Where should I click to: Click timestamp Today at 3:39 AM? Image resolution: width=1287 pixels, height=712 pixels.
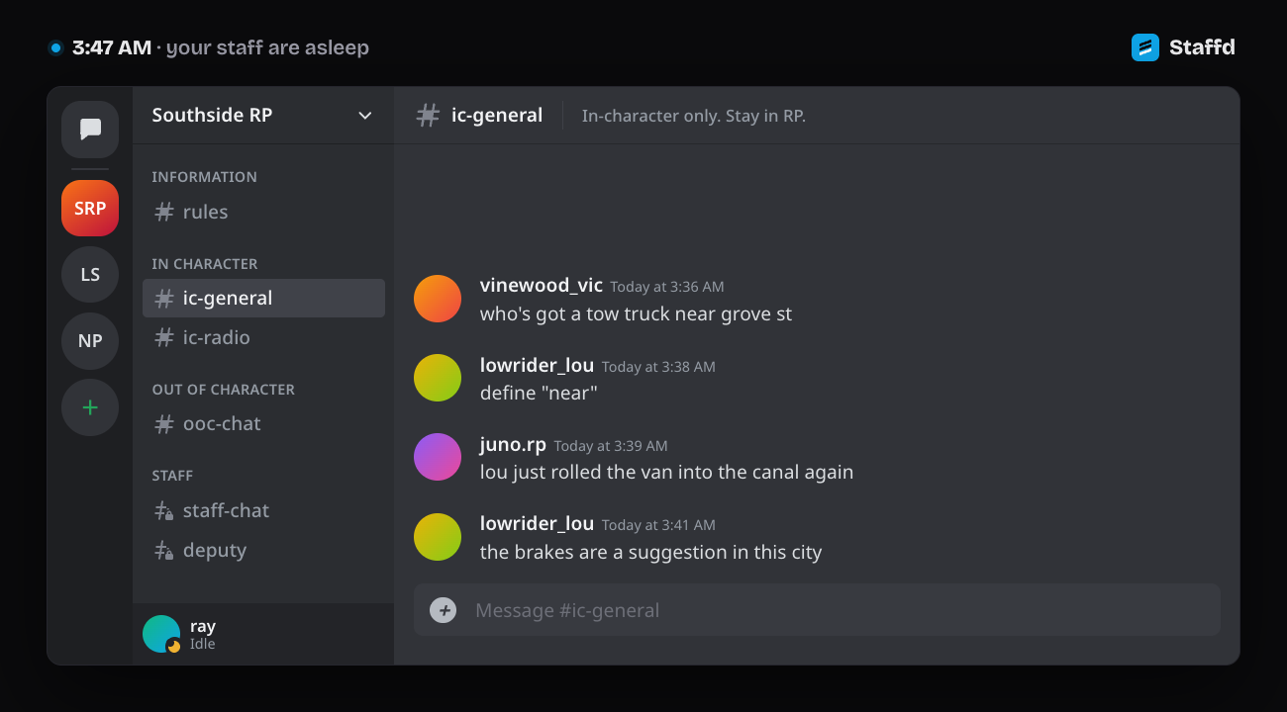(x=611, y=446)
